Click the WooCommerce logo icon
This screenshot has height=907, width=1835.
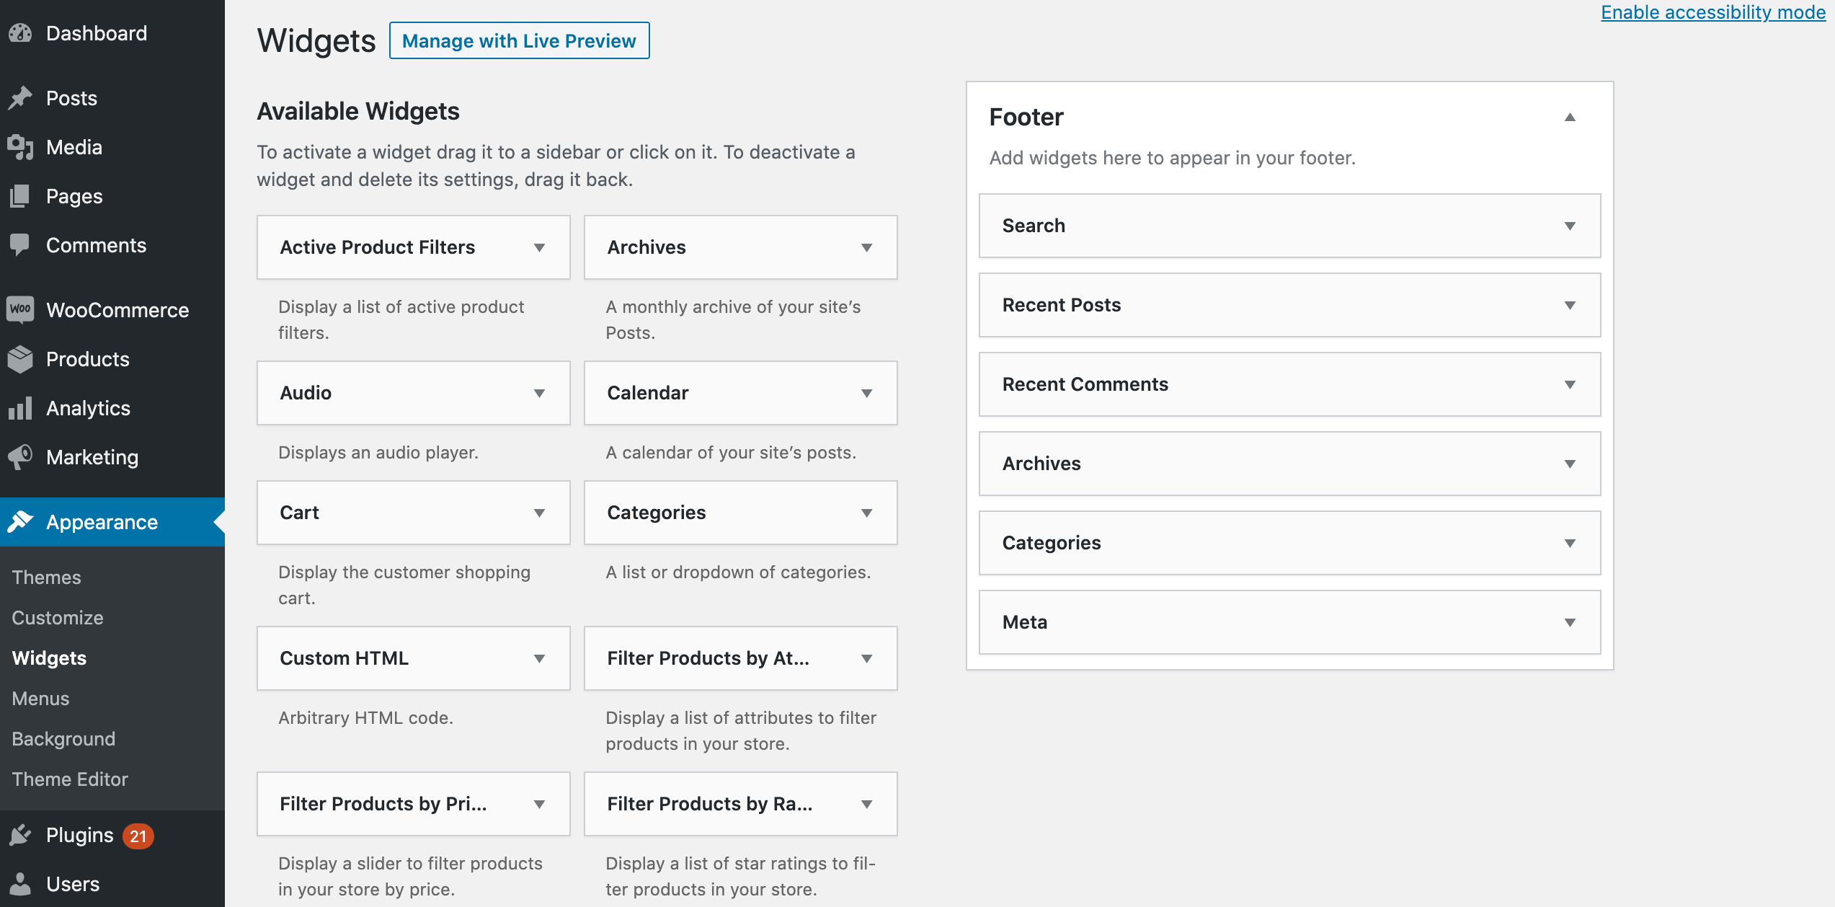pyautogui.click(x=20, y=310)
